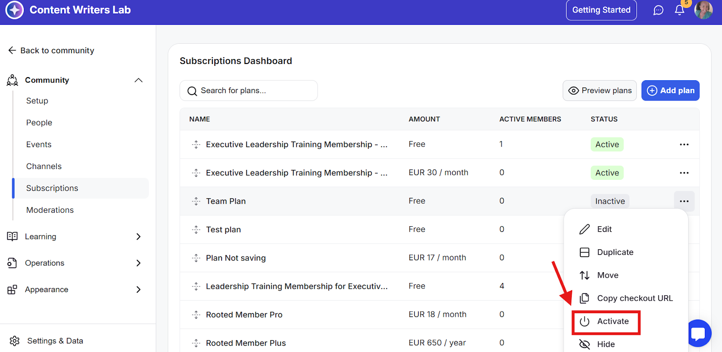722x352 pixels.
Task: Open the notifications bell
Action: coord(679,10)
